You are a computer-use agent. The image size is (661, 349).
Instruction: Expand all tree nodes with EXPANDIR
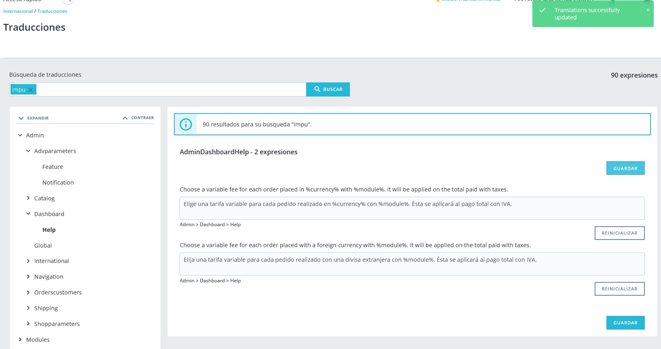(34, 118)
